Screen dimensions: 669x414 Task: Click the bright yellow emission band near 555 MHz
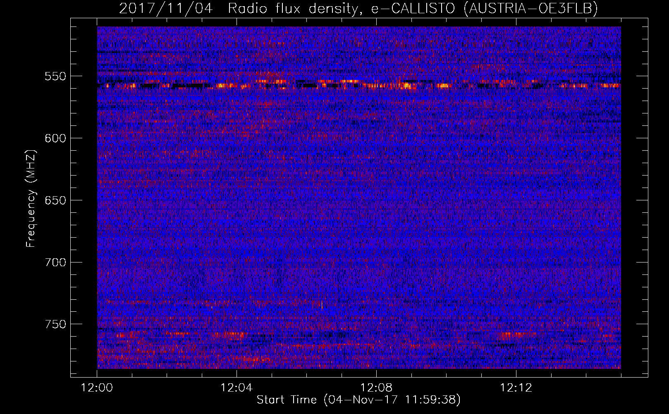tap(359, 84)
